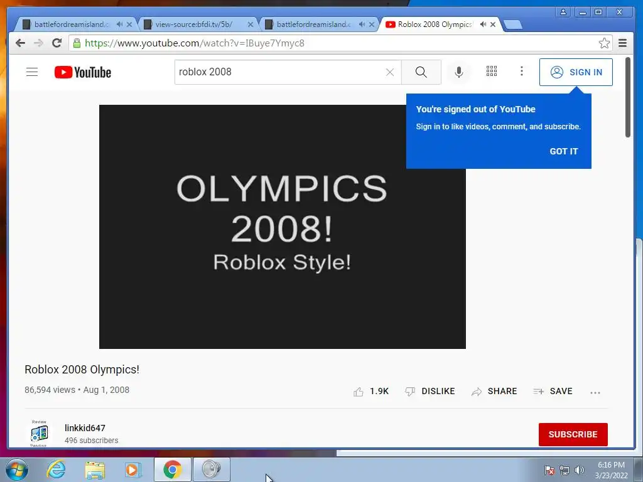The height and width of the screenshot is (482, 643).
Task: Open network tray icon
Action: point(565,470)
